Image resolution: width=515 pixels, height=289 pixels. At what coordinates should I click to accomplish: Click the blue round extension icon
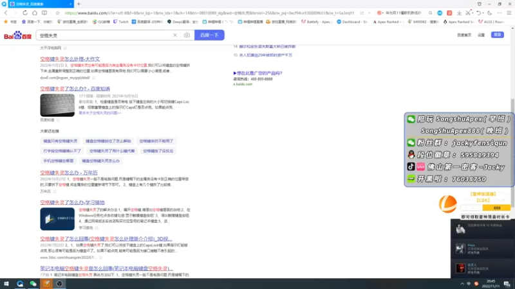click(440, 13)
